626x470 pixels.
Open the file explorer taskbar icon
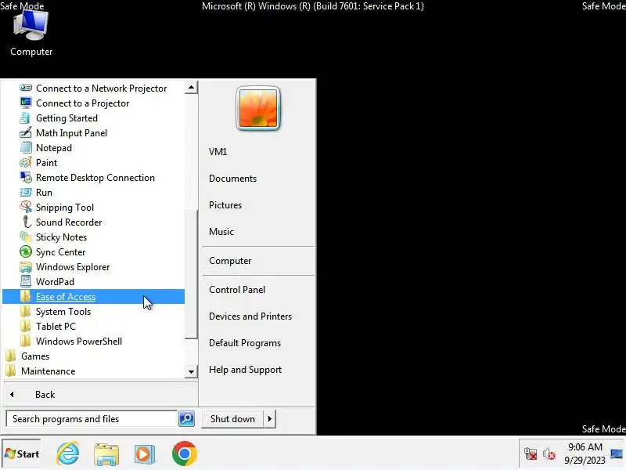coord(106,454)
